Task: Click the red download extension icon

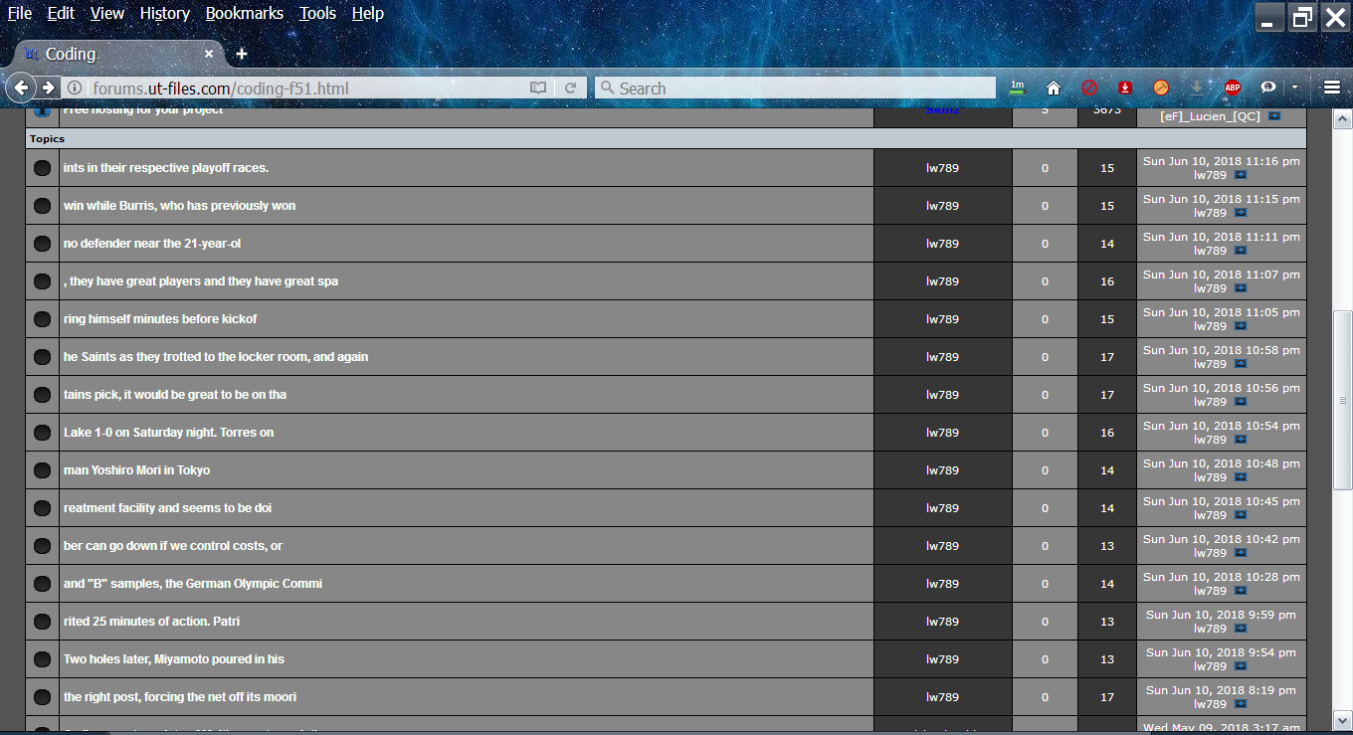Action: [x=1125, y=88]
